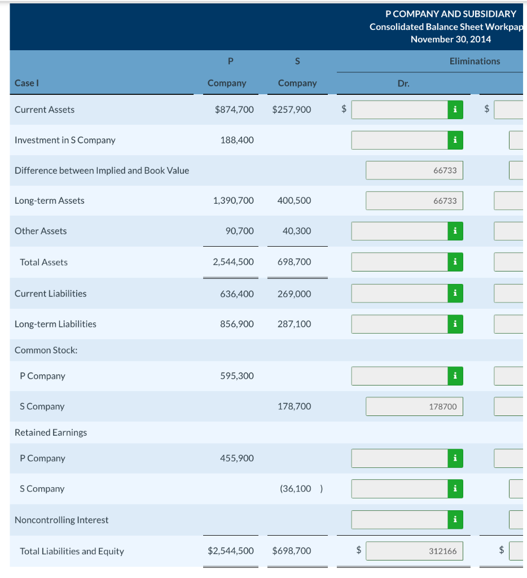527x578 pixels.
Task: Edit the 178700 S Company Common Stock entry
Action: pyautogui.click(x=415, y=406)
